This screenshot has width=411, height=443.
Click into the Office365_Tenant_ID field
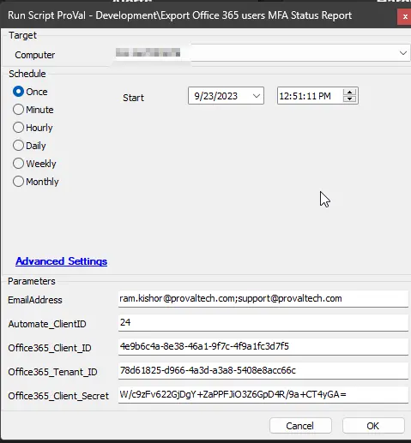[x=263, y=371]
